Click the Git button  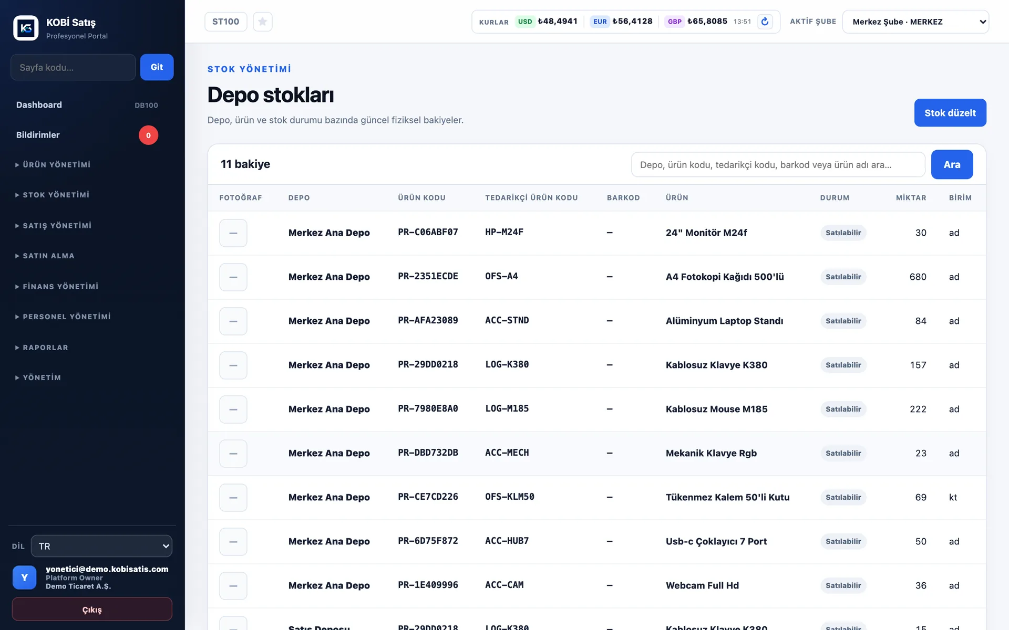tap(157, 67)
